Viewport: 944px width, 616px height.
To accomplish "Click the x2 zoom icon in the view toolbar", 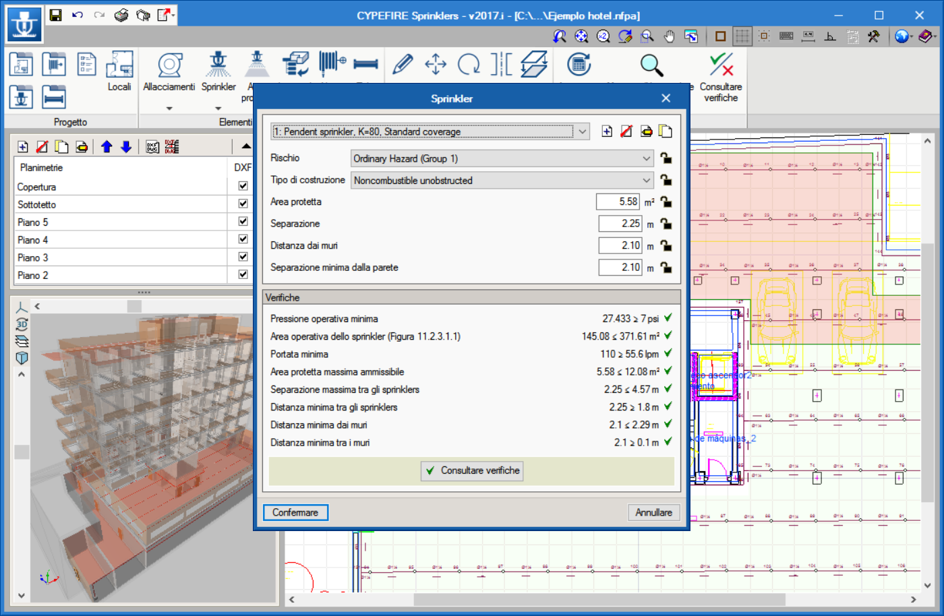I will pyautogui.click(x=603, y=36).
